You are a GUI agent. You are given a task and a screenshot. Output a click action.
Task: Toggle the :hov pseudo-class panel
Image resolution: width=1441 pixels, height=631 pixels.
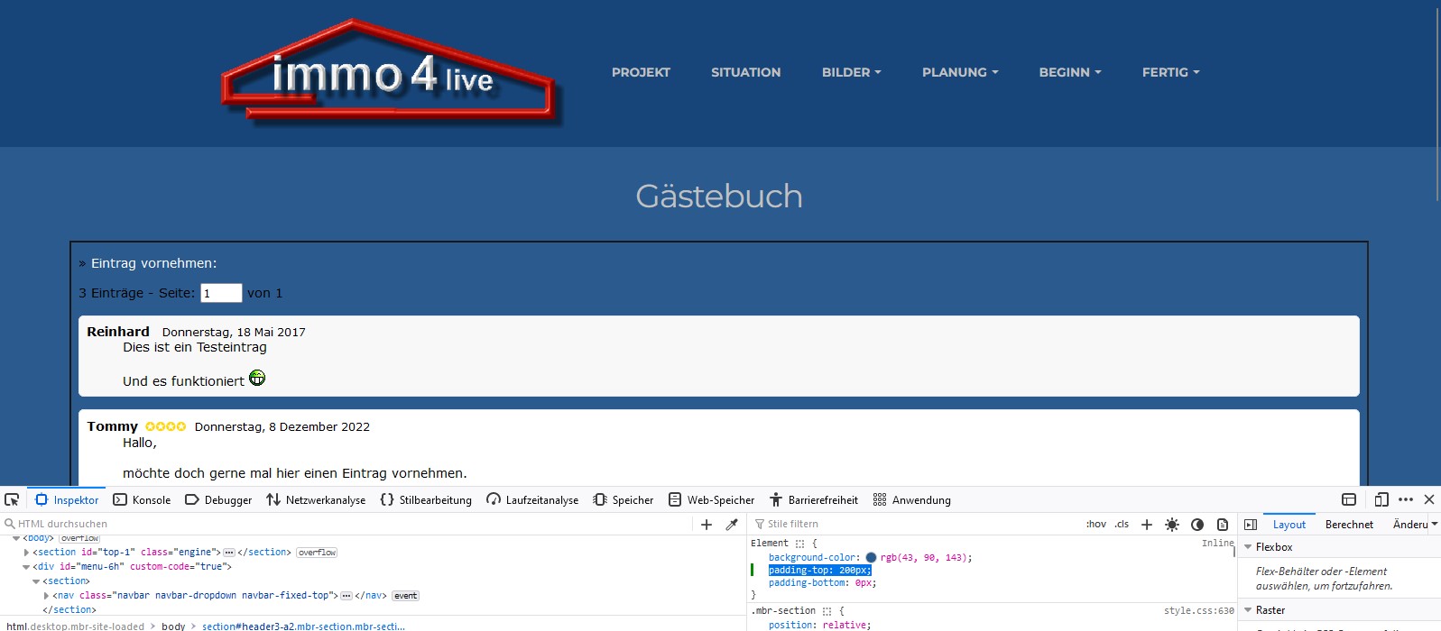point(1096,524)
